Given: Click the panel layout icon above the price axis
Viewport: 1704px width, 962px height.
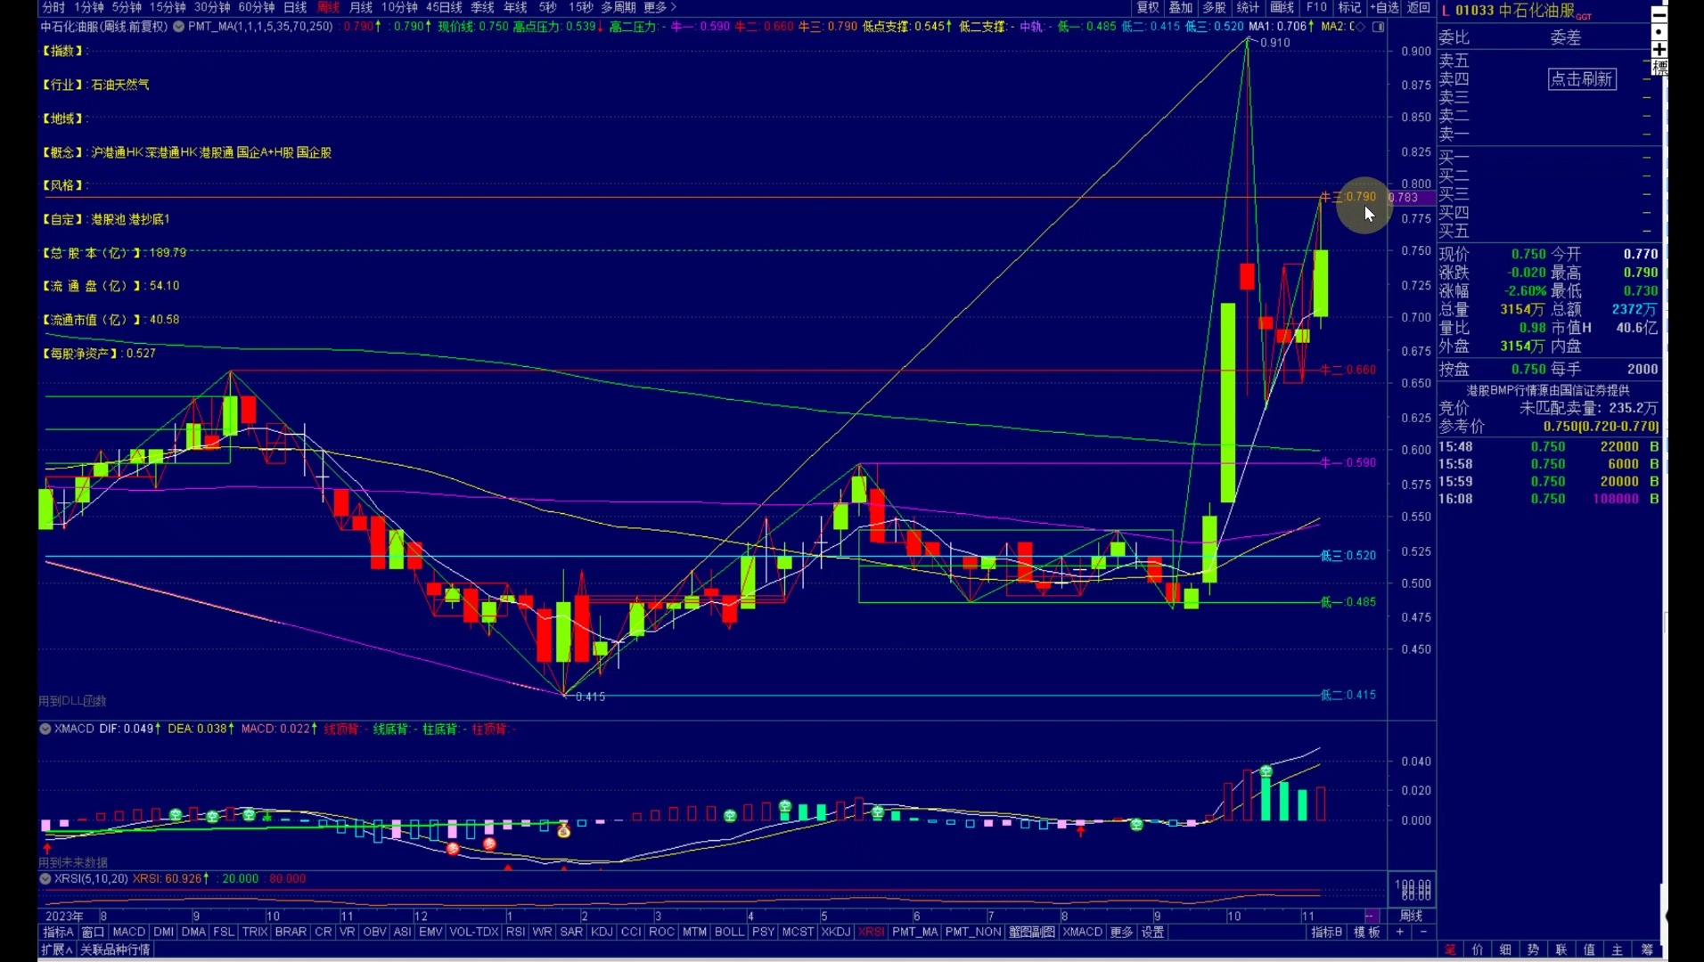Looking at the screenshot, I should pos(1379,27).
